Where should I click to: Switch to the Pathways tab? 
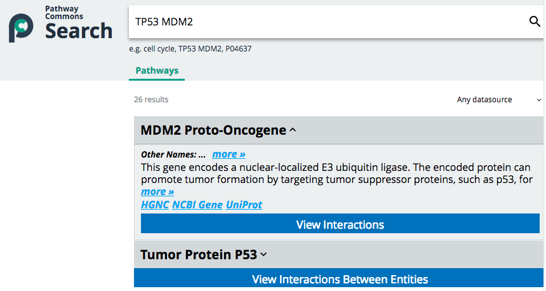pyautogui.click(x=157, y=71)
